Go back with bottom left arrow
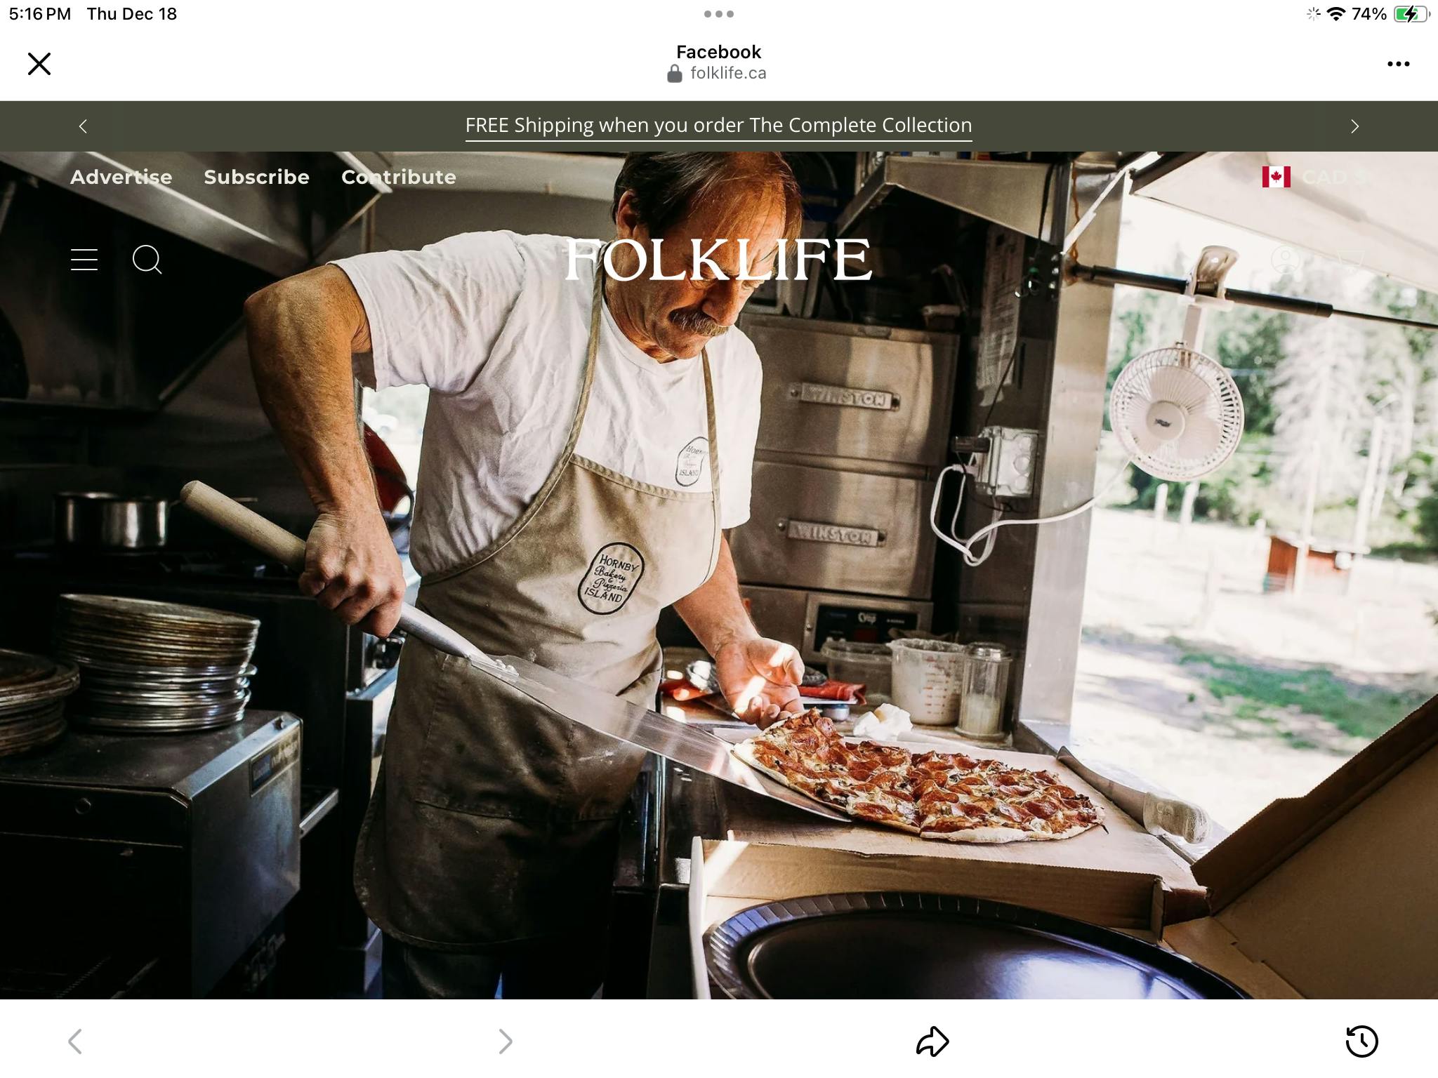 [x=75, y=1042]
